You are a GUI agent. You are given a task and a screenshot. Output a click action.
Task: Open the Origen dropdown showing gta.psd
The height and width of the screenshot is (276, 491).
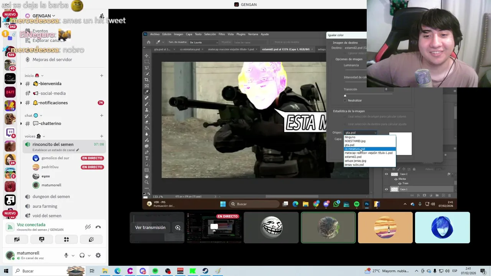click(x=361, y=133)
